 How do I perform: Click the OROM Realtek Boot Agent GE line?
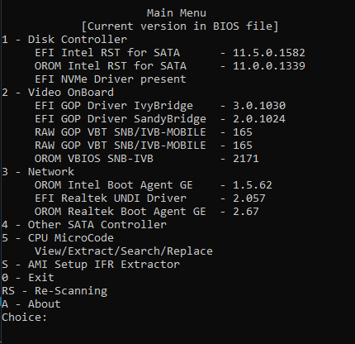[147, 212]
